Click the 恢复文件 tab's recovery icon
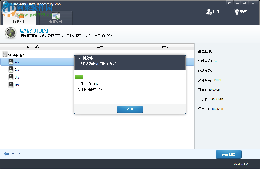Image resolution: width=260 pixels, height=169 pixels. 55,16
